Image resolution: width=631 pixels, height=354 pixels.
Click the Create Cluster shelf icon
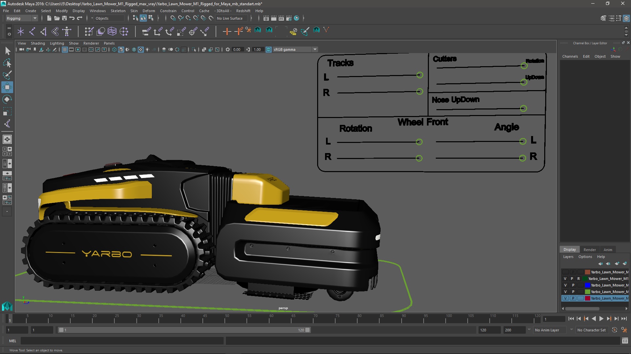pyautogui.click(x=124, y=31)
